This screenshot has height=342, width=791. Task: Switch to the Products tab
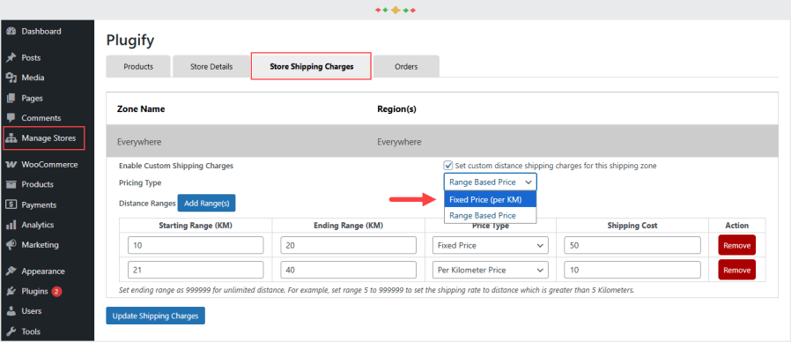point(138,67)
